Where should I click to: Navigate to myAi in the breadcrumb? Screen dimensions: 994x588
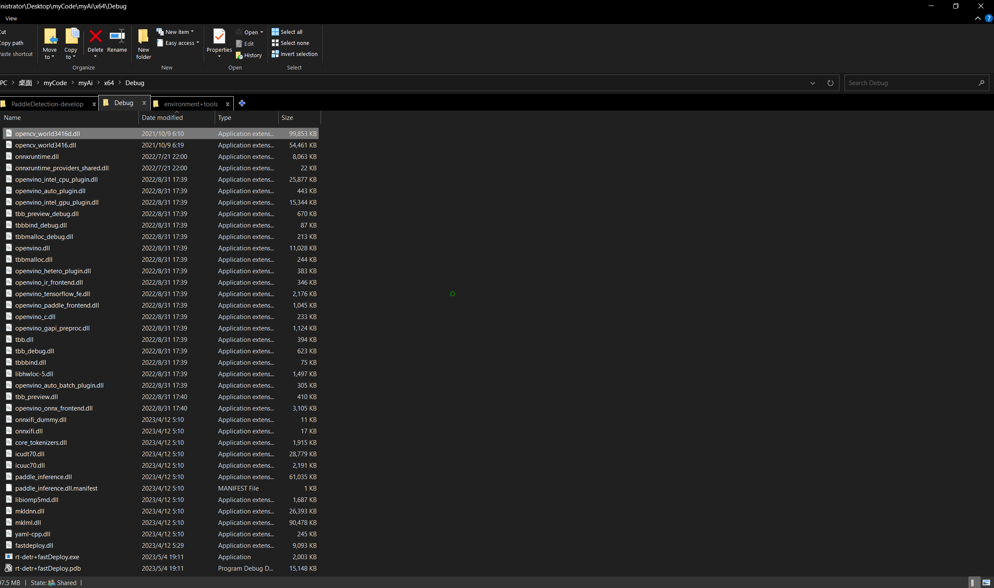86,83
